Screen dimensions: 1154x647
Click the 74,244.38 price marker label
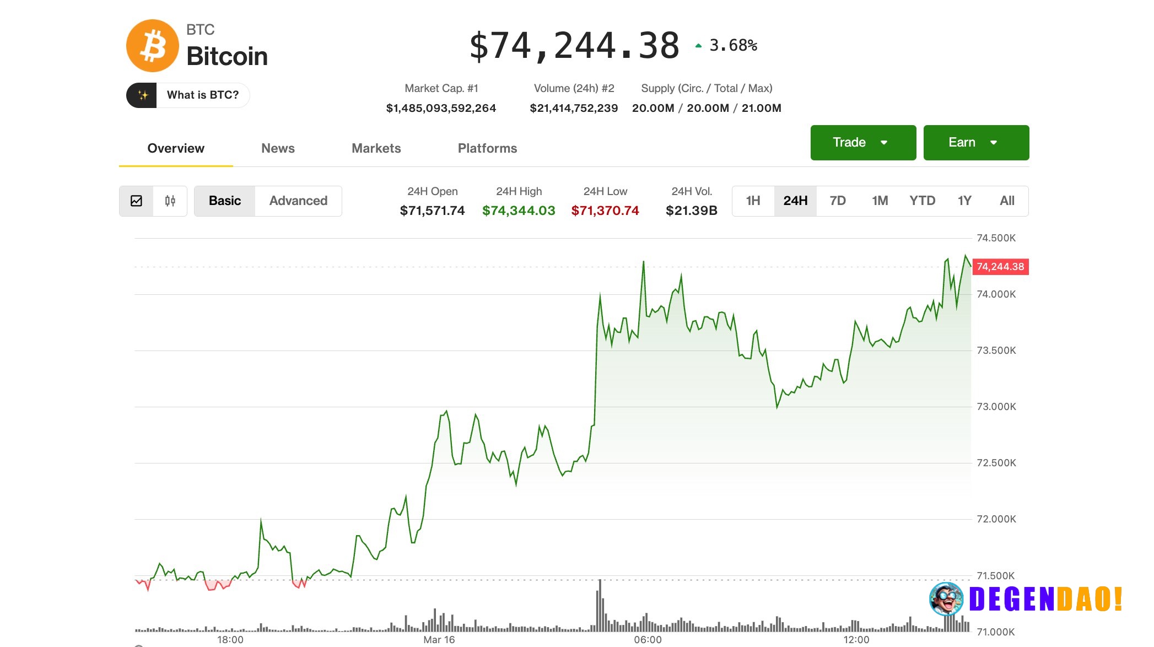[1000, 267]
